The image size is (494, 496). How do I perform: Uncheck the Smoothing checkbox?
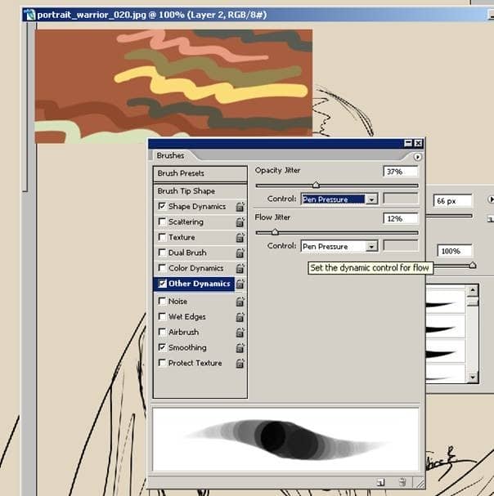click(162, 347)
